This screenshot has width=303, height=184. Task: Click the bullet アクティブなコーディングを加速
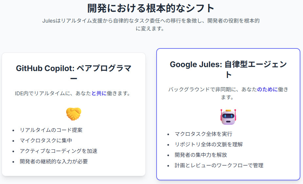coord(59,151)
